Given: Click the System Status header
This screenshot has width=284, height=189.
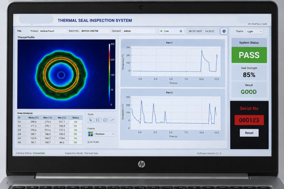Looking at the screenshot, I should (249, 43).
